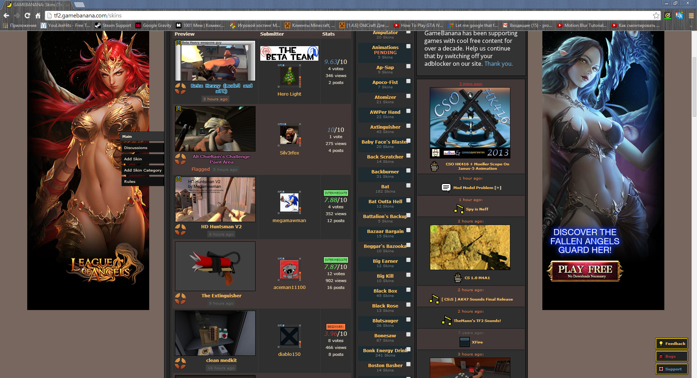Screen dimensions: 697x378
Task: Click the music note icon by TheMann's TF2 Sounds
Action: pos(447,321)
